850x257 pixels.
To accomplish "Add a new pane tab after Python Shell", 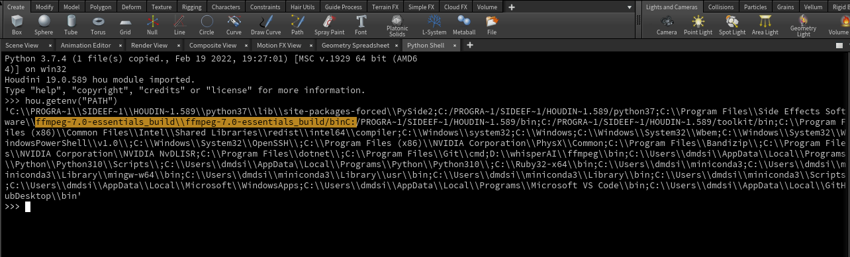I will coord(469,46).
